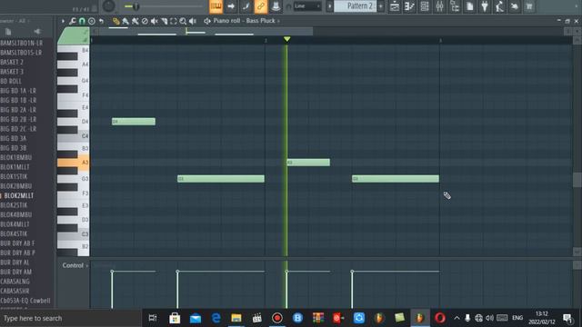Toggle the right-arrow auto scroll button
Image resolution: width=582 pixels, height=327 pixels.
click(x=231, y=6)
